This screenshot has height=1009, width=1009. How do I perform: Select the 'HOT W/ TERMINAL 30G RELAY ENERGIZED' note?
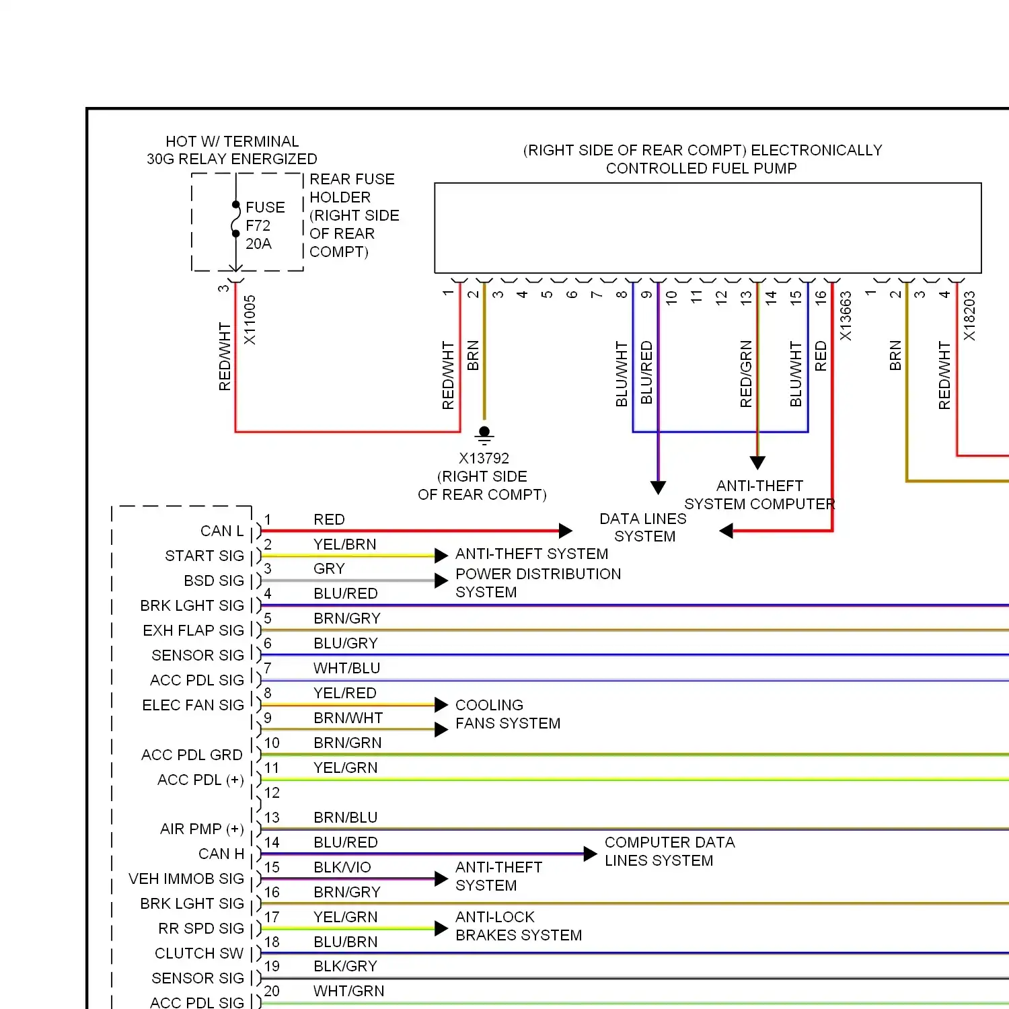pos(232,150)
